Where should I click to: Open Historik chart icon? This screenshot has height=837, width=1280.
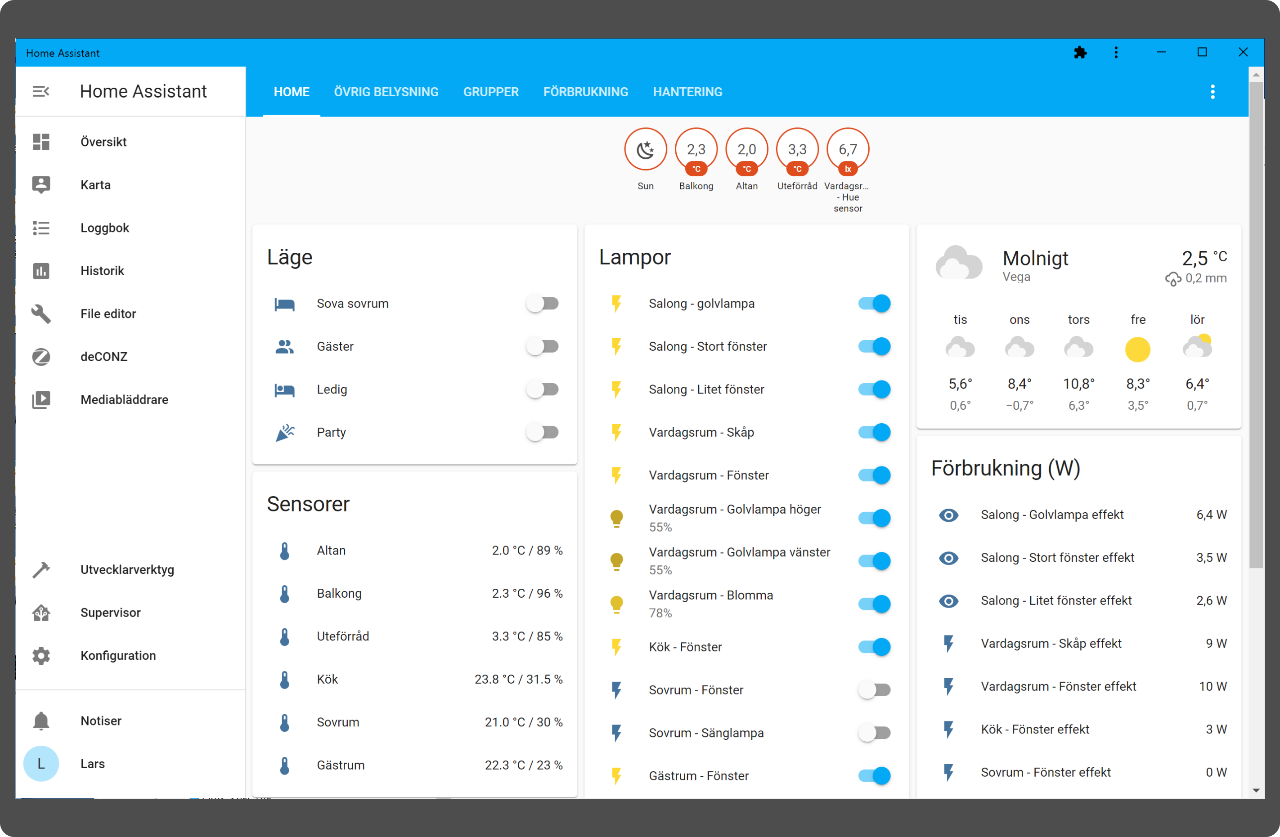point(41,271)
